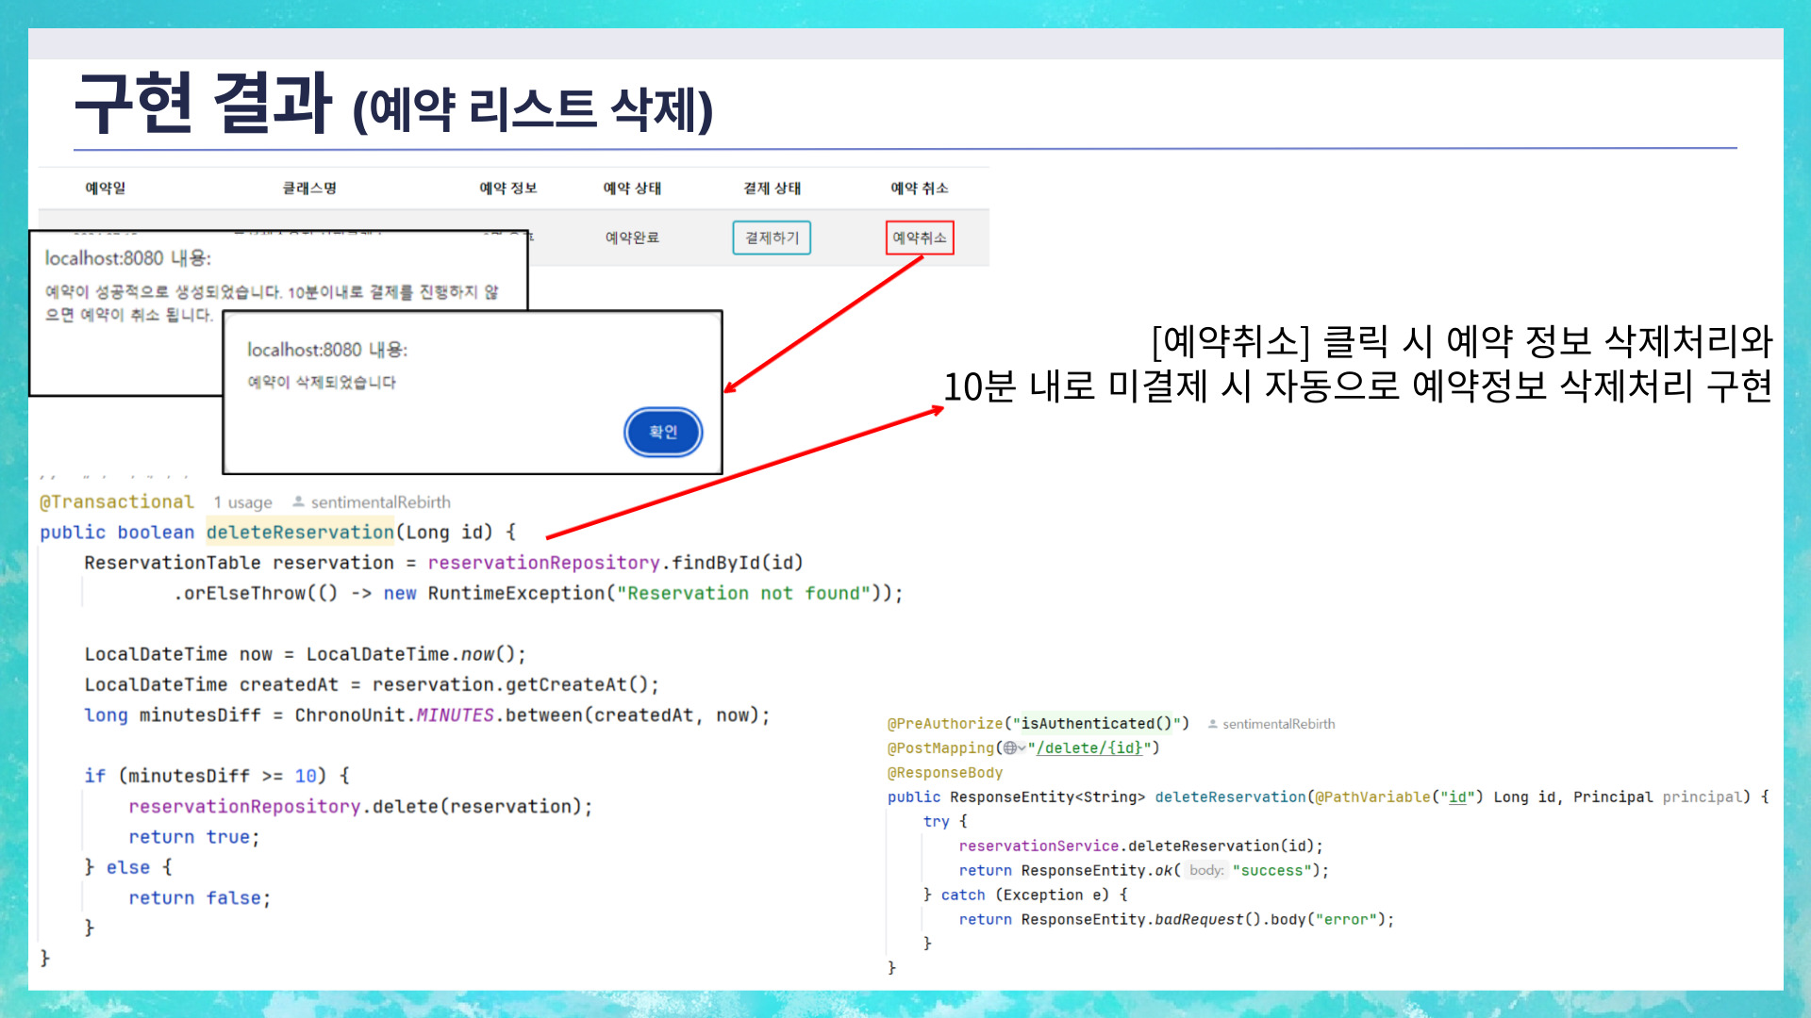This screenshot has width=1811, height=1018.
Task: Click the @PathVariable("id") annotation
Action: pos(1399,797)
